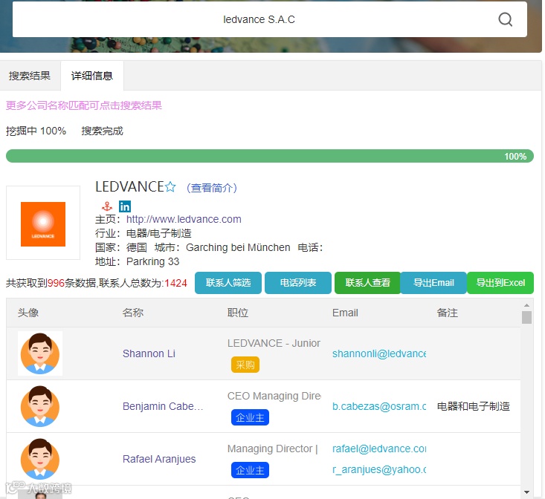Click the 搜索完成 status text
The image size is (545, 499).
pos(102,131)
